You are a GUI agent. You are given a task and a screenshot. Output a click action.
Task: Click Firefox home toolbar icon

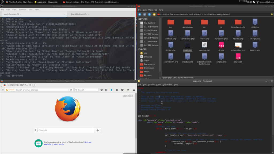[117, 90]
